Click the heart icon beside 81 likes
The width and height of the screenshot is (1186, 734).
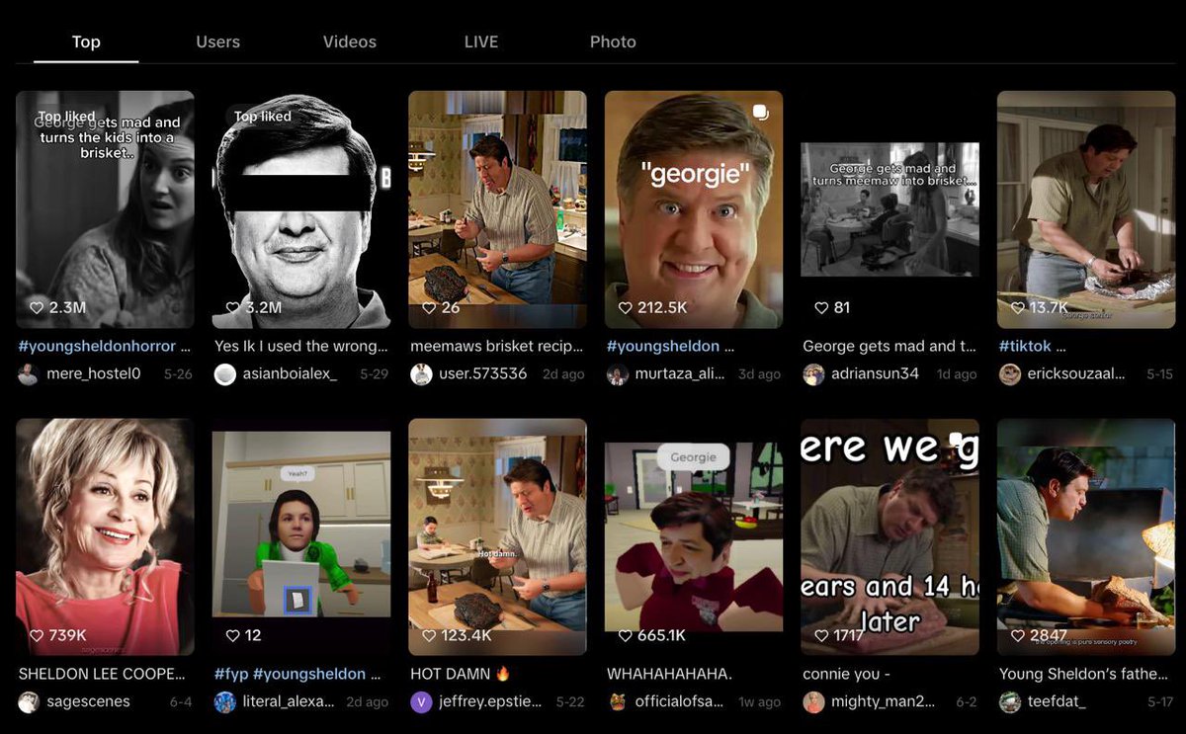pyautogui.click(x=821, y=307)
